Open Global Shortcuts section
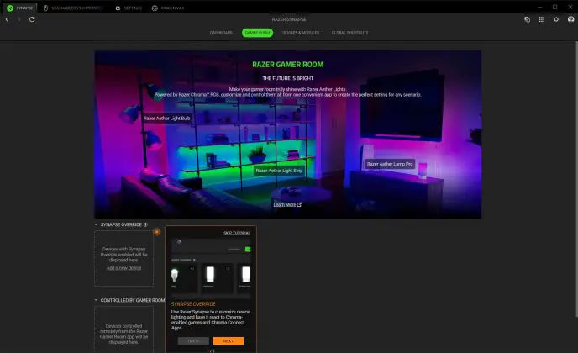The width and height of the screenshot is (578, 353). 349,33
